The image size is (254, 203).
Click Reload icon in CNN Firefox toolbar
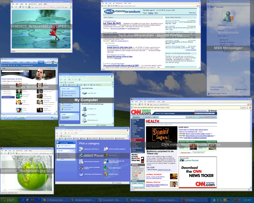[x=139, y=104]
